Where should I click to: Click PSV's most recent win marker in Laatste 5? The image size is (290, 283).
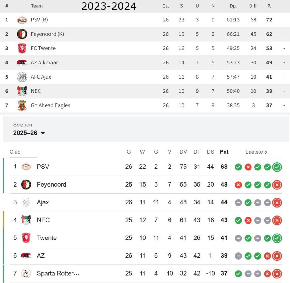277,167
